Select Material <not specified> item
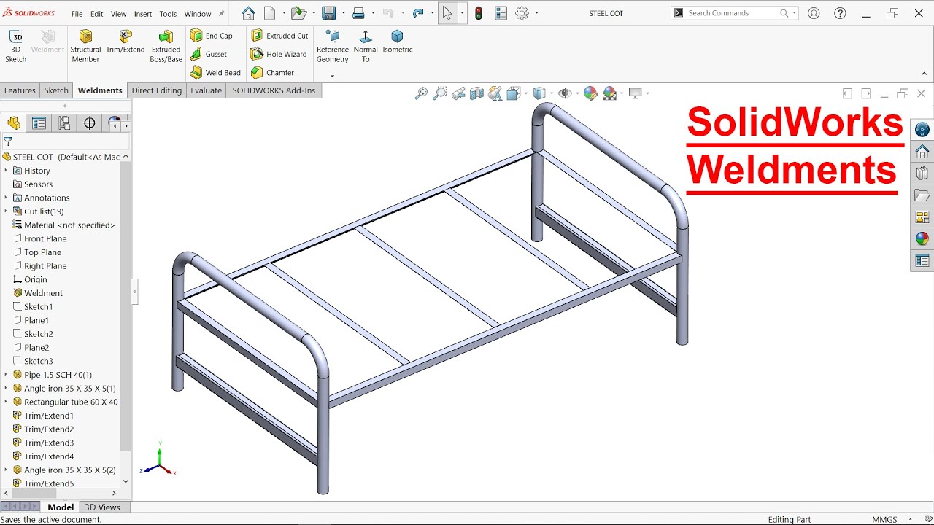This screenshot has width=934, height=525. pos(69,225)
